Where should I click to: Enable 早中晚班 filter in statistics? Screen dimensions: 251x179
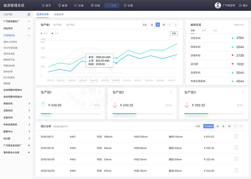point(208,126)
